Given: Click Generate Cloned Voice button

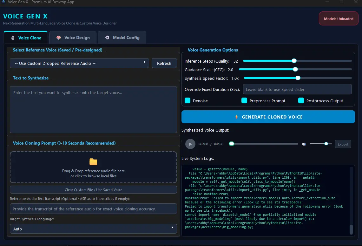Looking at the screenshot, I should point(268,117).
